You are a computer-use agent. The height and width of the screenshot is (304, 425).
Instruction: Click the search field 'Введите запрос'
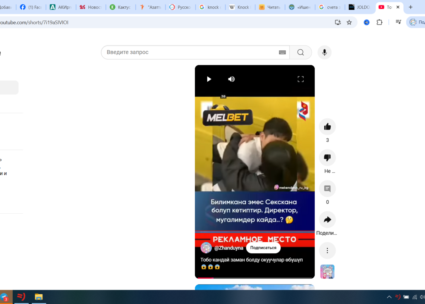pyautogui.click(x=190, y=52)
